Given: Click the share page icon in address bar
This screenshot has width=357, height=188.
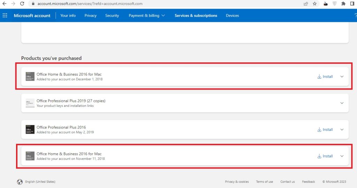Looking at the screenshot, I should pyautogui.click(x=306, y=4).
